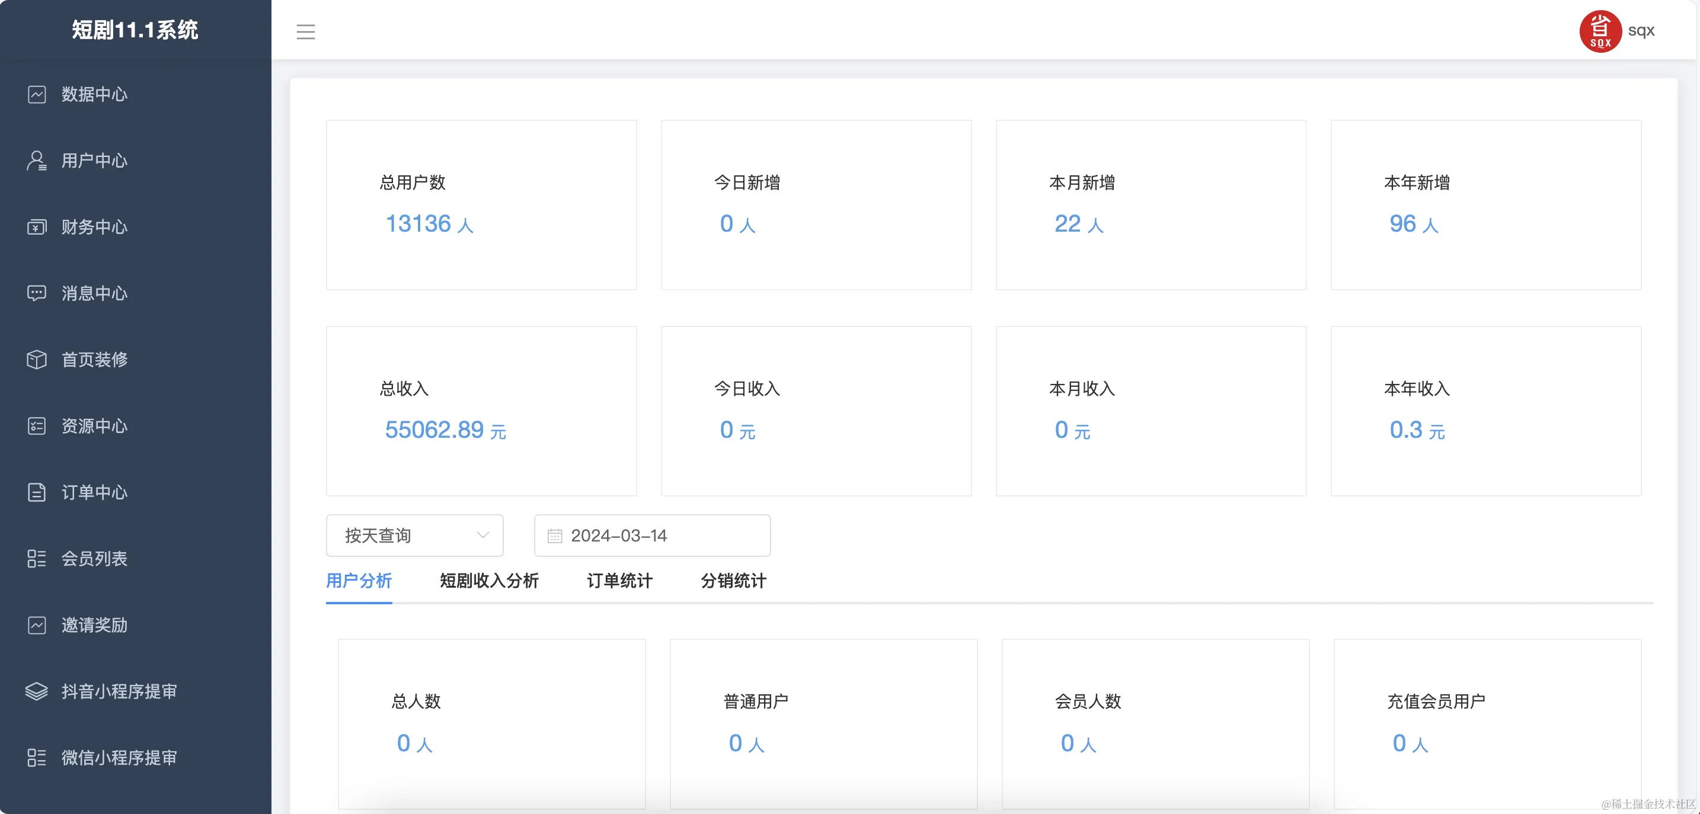Open the 邀请奖励 chart icon
1700x814 pixels.
click(x=37, y=626)
